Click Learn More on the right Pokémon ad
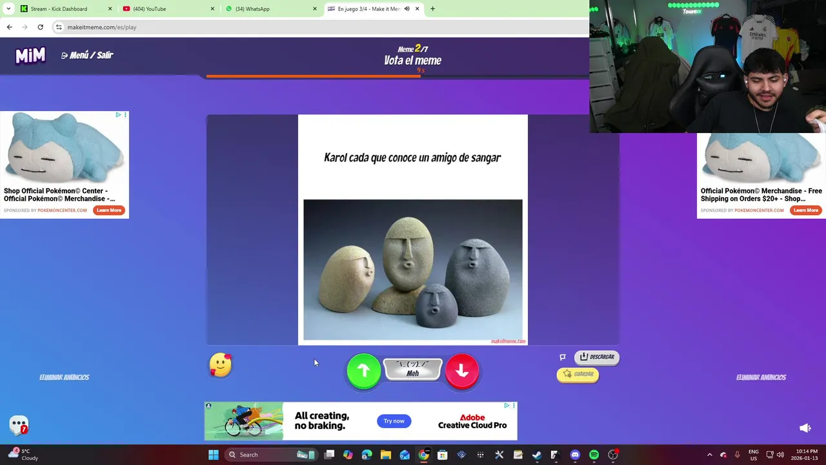The width and height of the screenshot is (826, 465). [x=806, y=210]
